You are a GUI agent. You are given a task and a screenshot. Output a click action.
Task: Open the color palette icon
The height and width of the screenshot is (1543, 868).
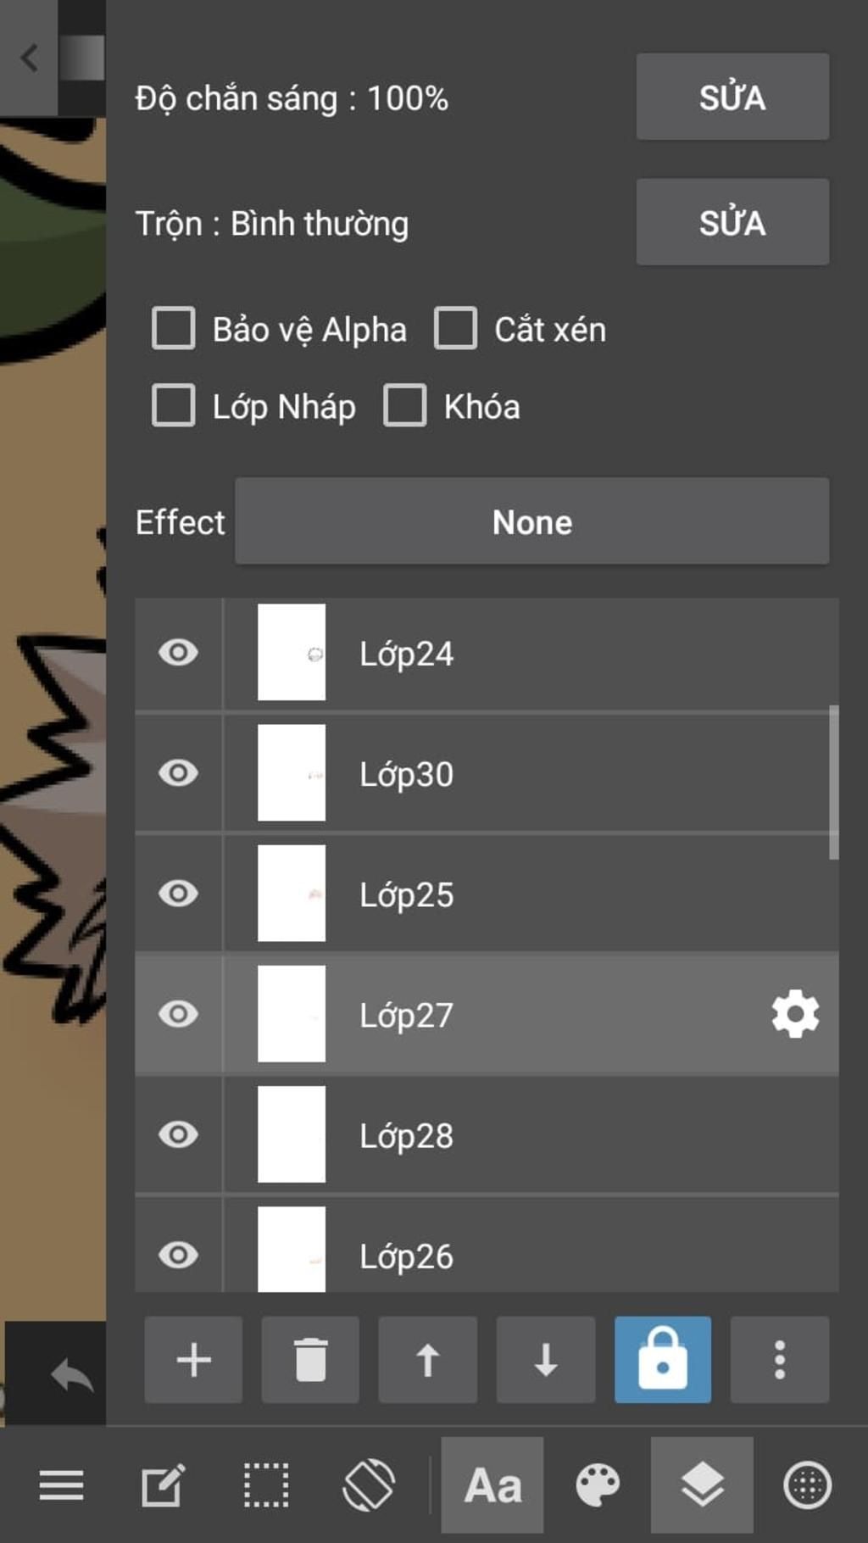point(598,1485)
